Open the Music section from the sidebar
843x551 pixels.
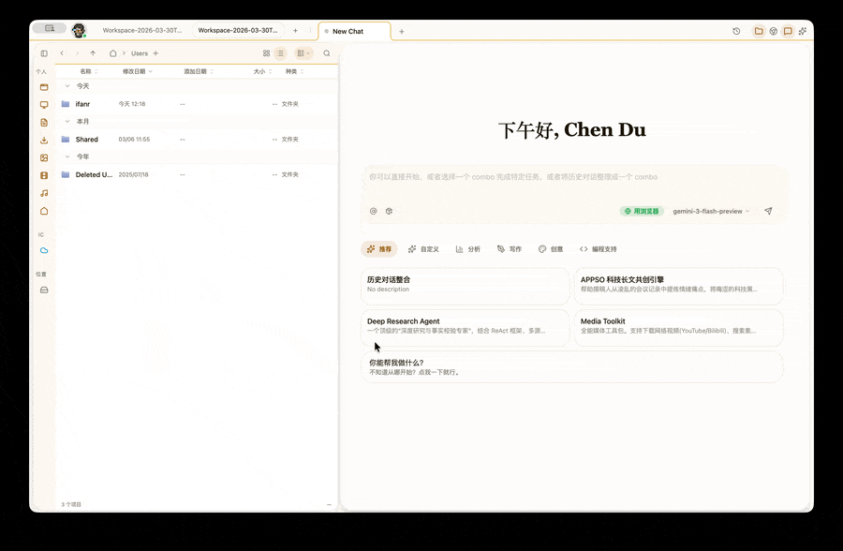43,192
